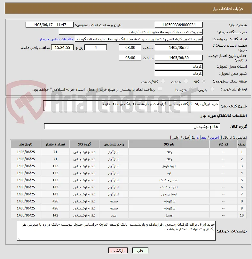The width and height of the screenshot is (252, 259).
Task: Click the 1405/06/22 response deadline date field
Action: coord(179,47)
